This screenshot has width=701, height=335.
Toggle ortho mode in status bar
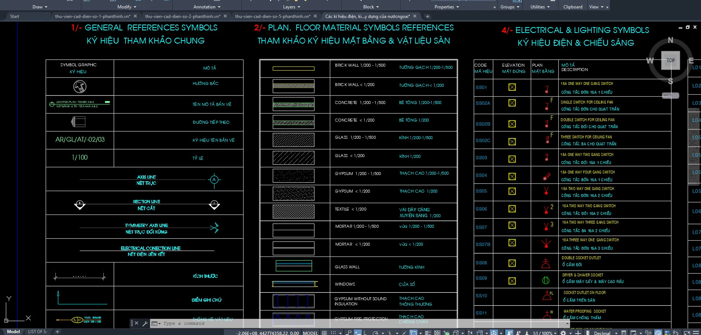point(365,332)
